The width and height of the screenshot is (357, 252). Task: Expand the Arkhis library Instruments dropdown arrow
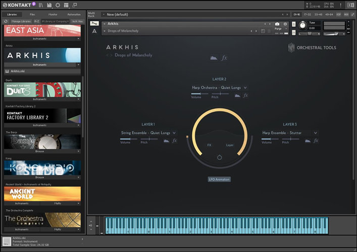pos(78,65)
